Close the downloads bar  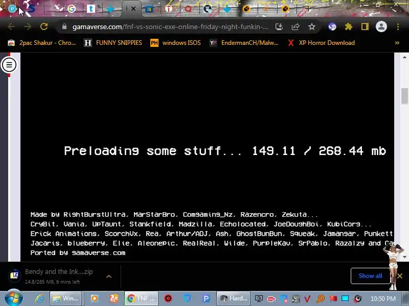point(400,276)
